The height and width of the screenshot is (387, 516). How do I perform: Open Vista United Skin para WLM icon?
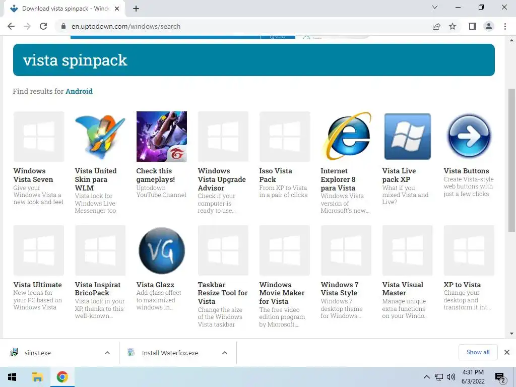click(100, 137)
